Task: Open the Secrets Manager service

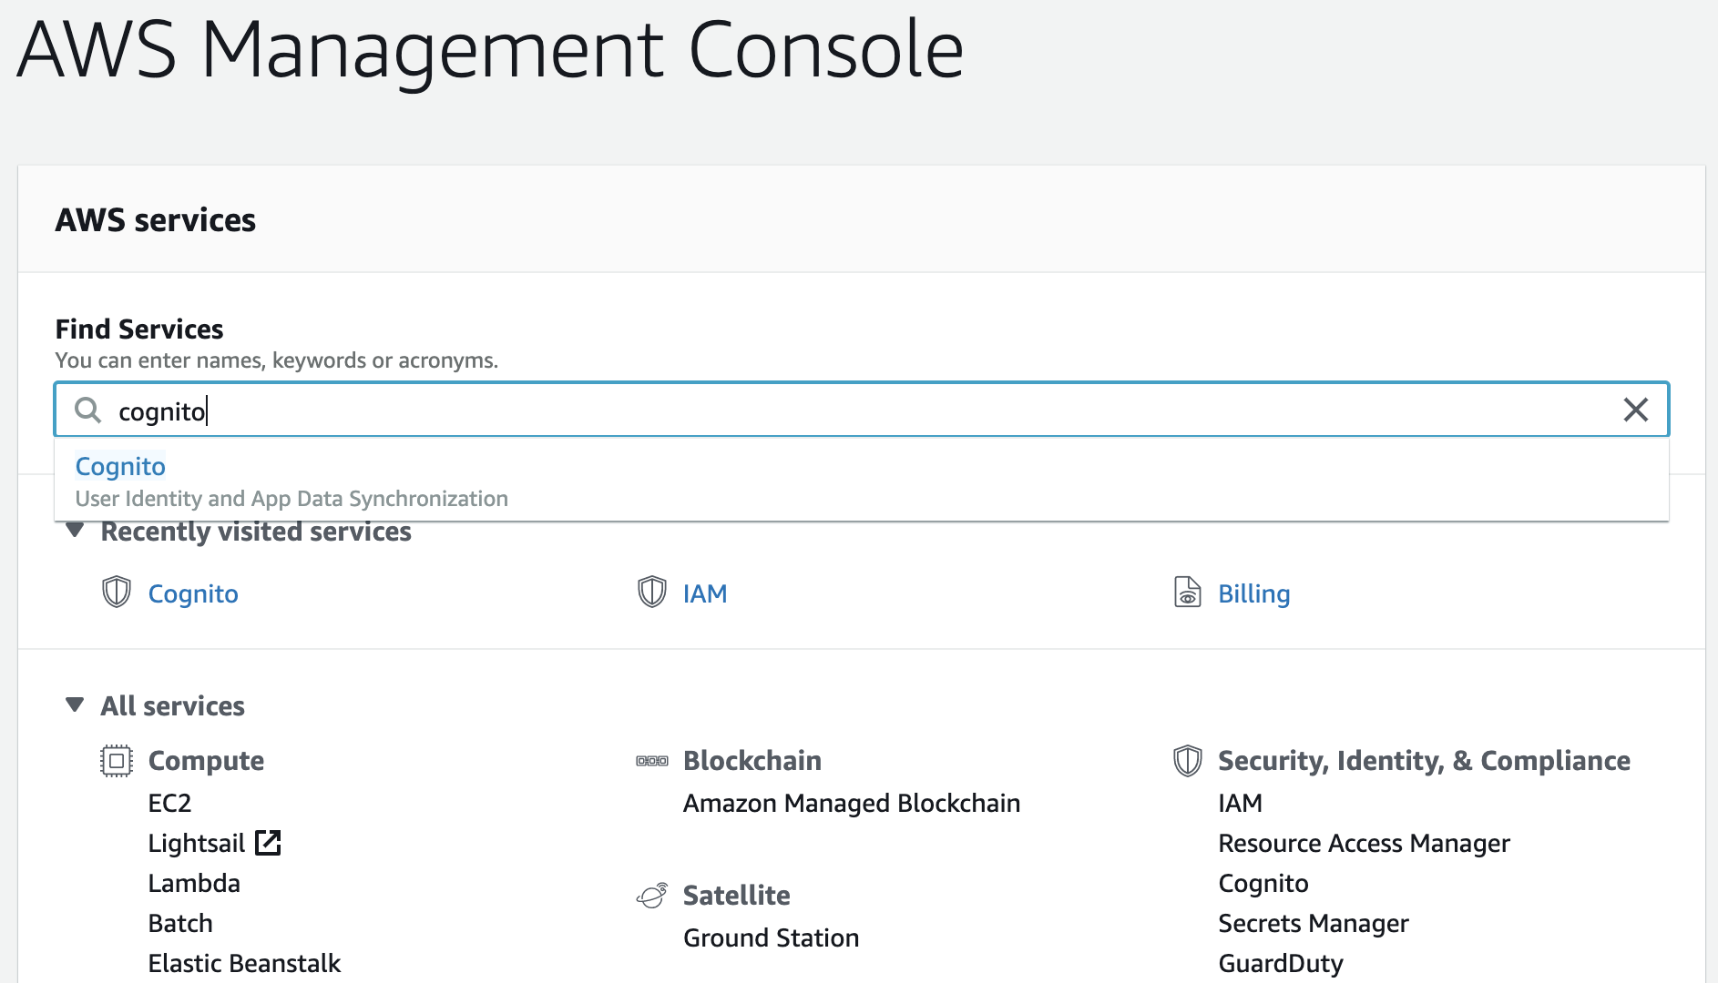Action: coord(1314,923)
